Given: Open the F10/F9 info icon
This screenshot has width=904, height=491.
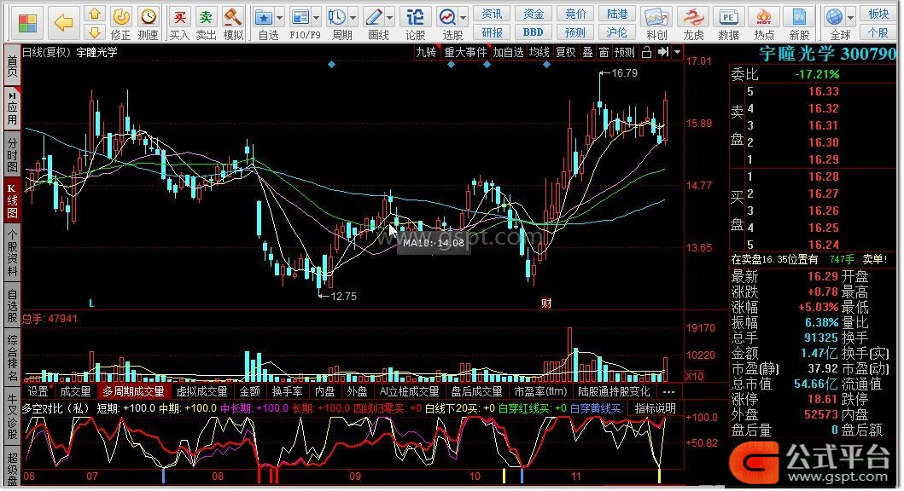Looking at the screenshot, I should point(300,17).
